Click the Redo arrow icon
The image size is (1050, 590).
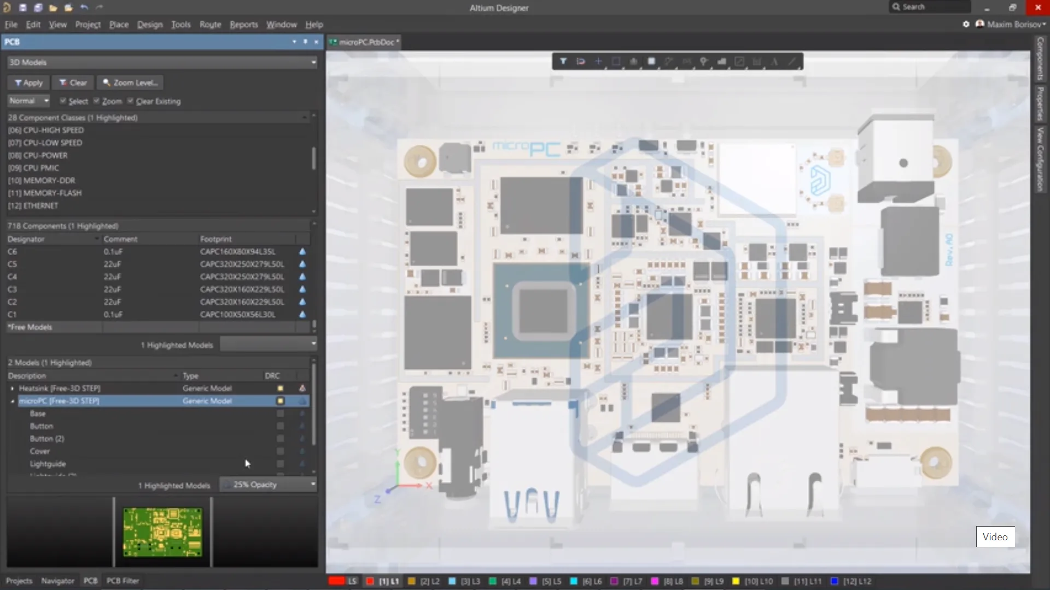click(x=99, y=8)
